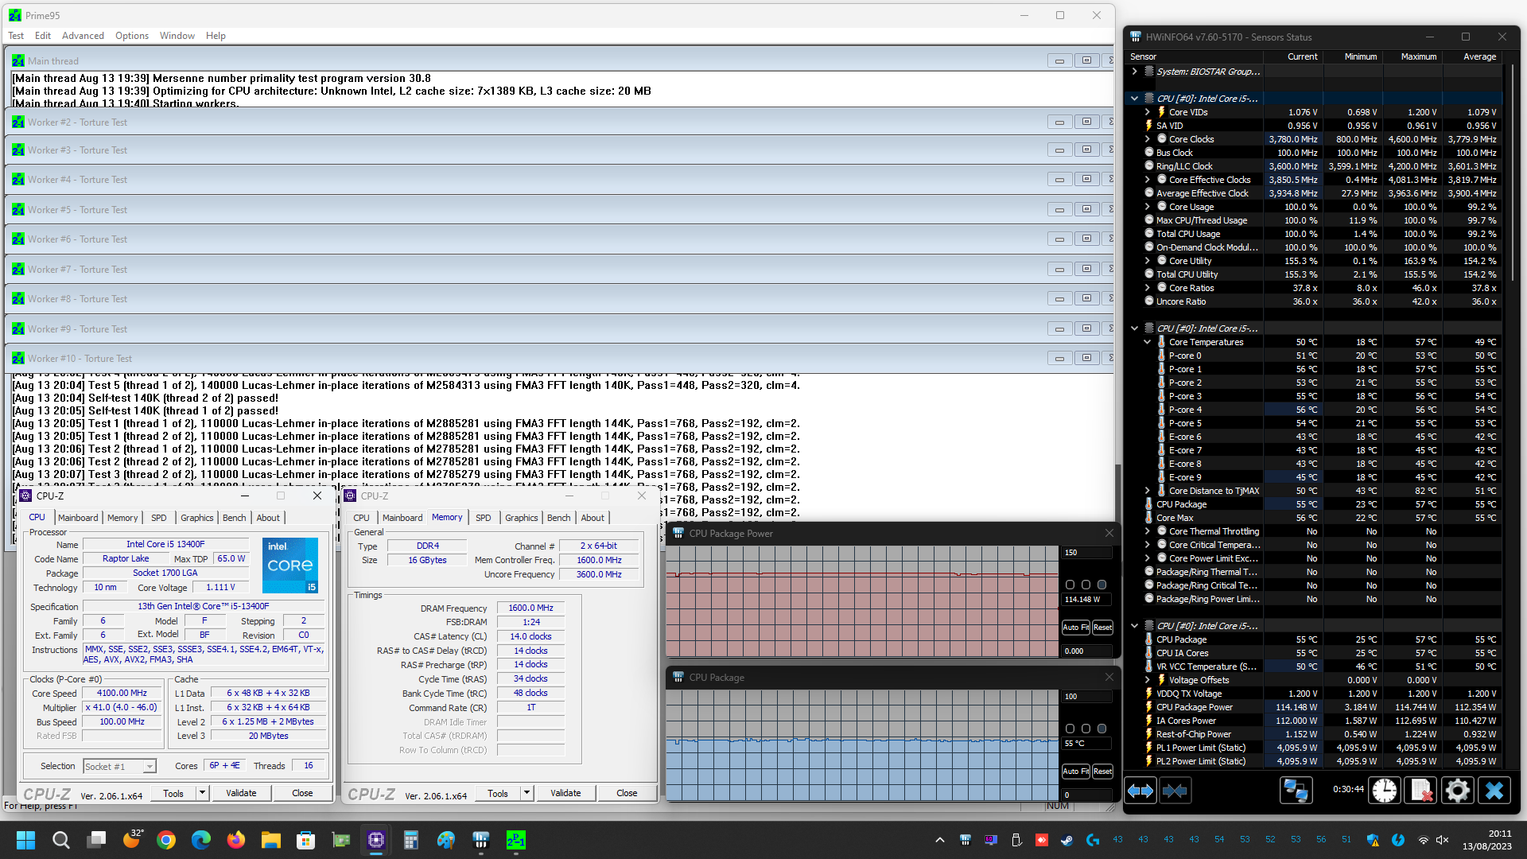Click the HWiNFO clock reset-timer icon
This screenshot has height=859, width=1527.
tap(1385, 791)
